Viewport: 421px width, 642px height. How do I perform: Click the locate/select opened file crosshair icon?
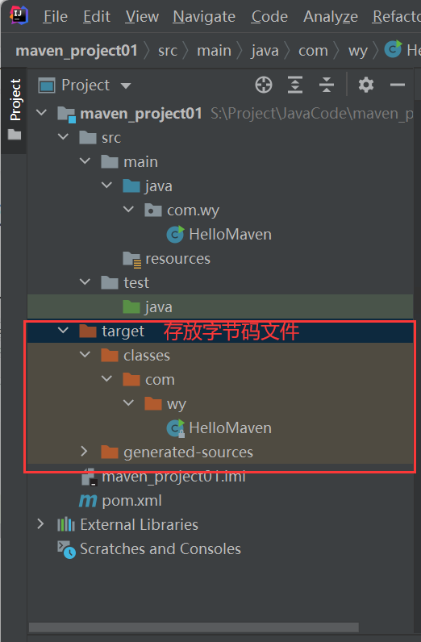264,85
